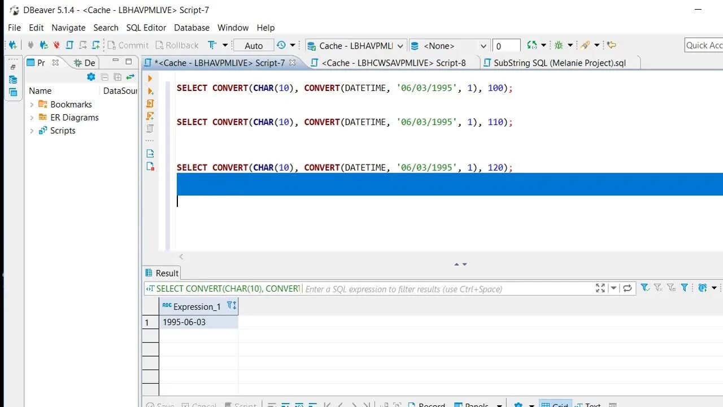The height and width of the screenshot is (407, 723).
Task: Click the search tool flashlight icon
Action: point(585,45)
